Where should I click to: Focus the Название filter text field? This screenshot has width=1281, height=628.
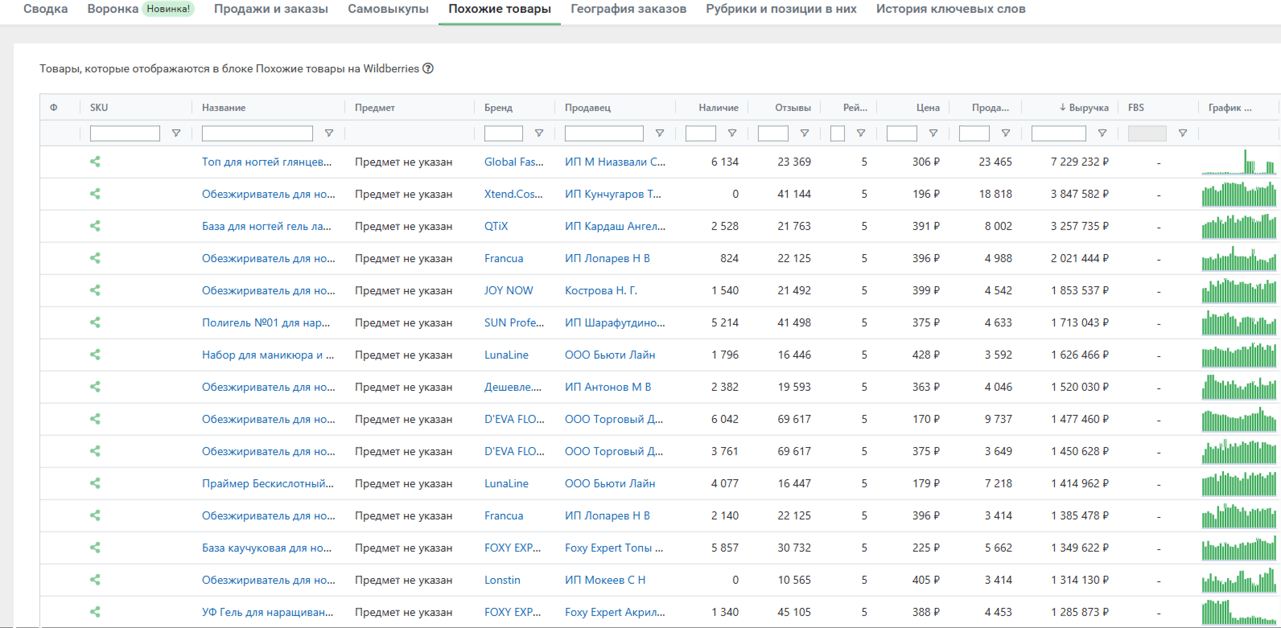(257, 133)
